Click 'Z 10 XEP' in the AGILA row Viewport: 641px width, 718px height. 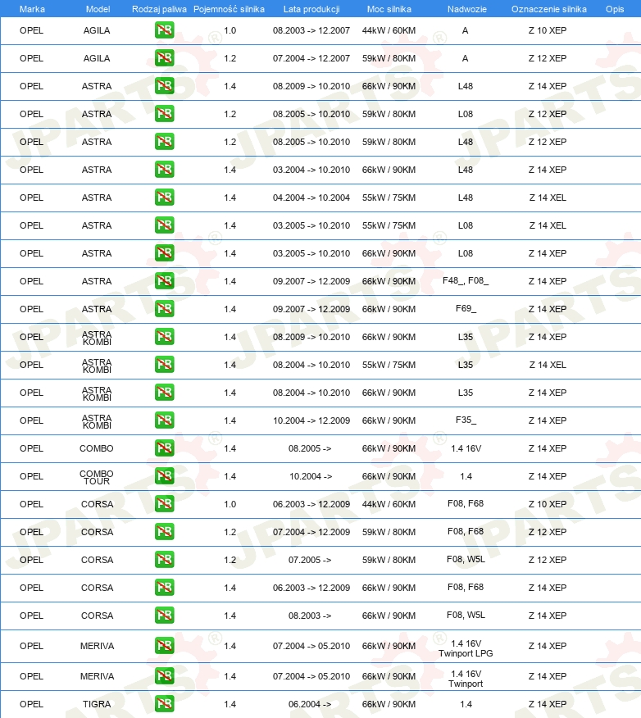(548, 30)
